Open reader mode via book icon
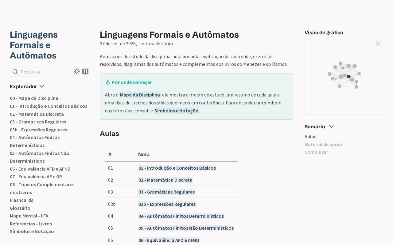The height and width of the screenshot is (245, 393). pos(85,72)
